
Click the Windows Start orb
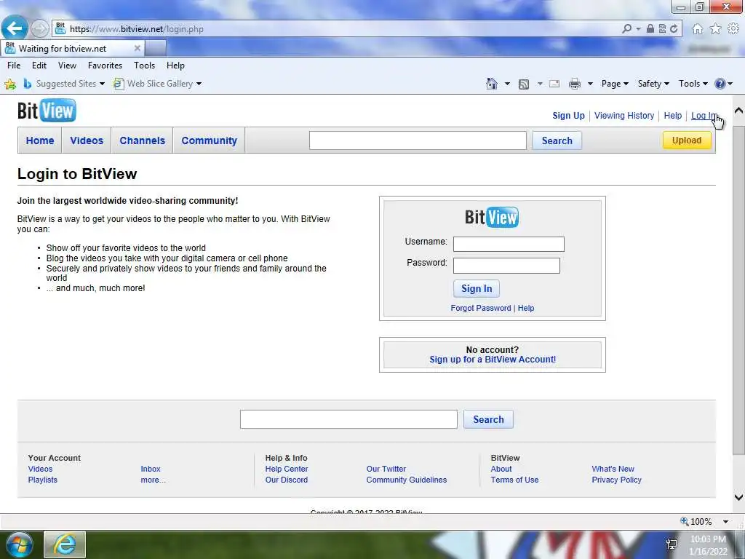[x=20, y=544]
